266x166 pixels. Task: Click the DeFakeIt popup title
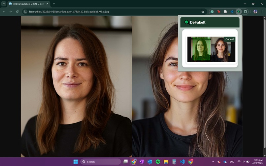197,22
